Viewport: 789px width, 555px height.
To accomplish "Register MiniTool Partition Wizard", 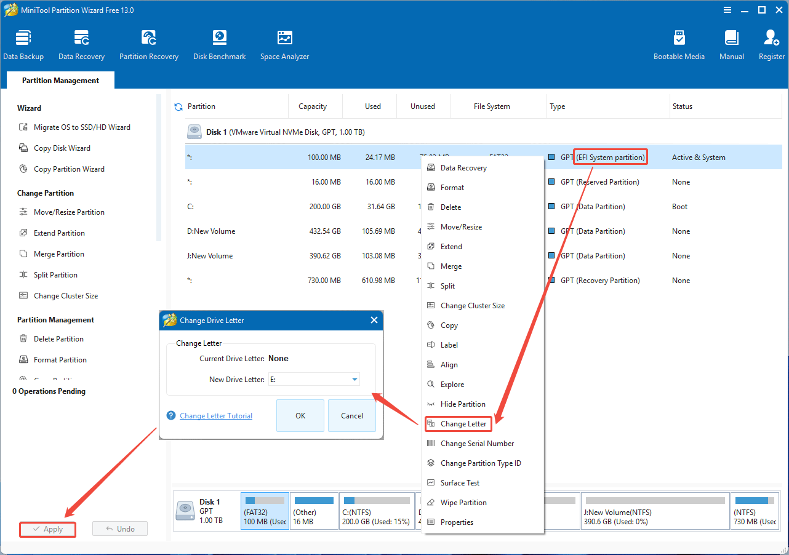I will (x=771, y=43).
